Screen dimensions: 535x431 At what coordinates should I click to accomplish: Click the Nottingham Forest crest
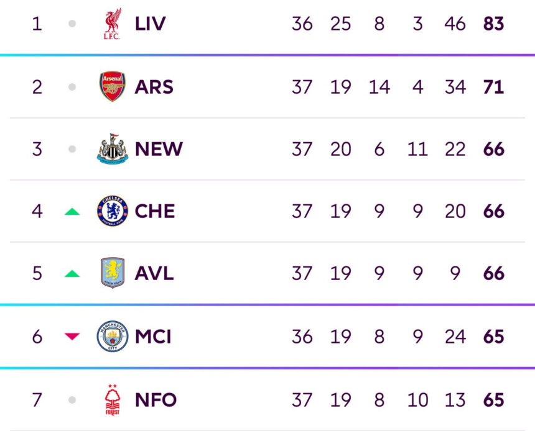[x=112, y=400]
